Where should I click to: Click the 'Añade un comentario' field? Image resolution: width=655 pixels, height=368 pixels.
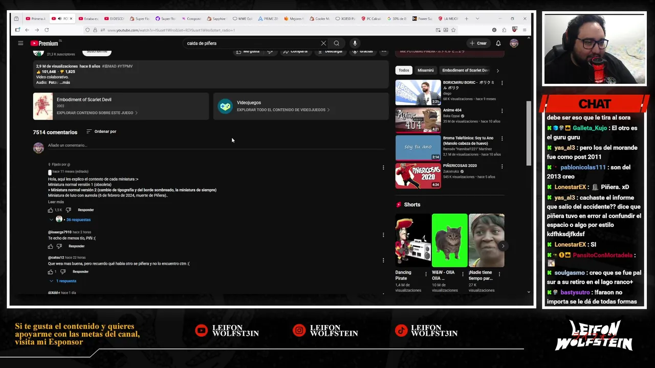pyautogui.click(x=216, y=146)
